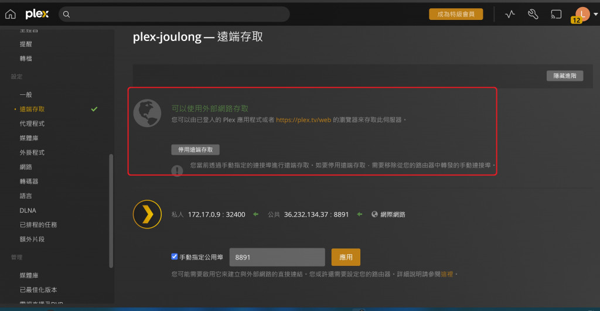Select 提醒 in sidebar
The height and width of the screenshot is (311, 600).
pyautogui.click(x=26, y=44)
